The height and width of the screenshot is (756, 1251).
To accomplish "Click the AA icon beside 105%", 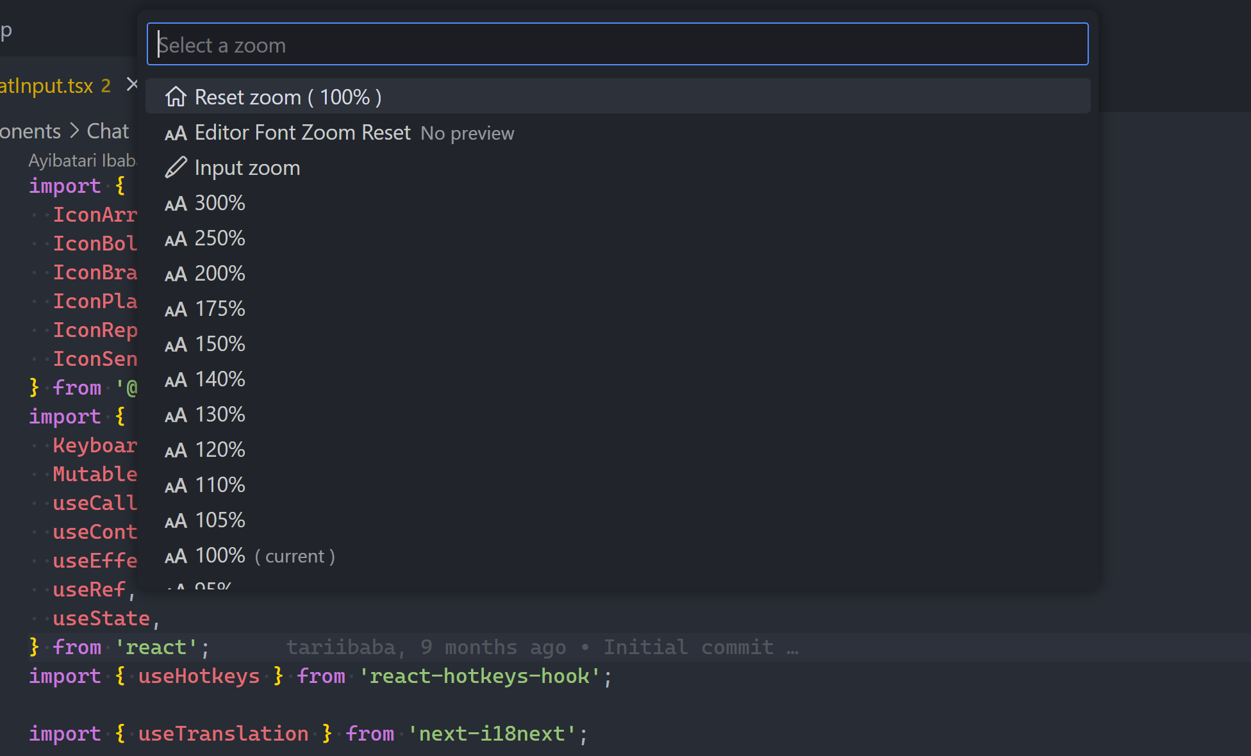I will [x=176, y=521].
